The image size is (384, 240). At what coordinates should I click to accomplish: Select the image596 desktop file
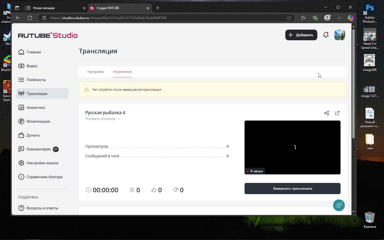click(x=370, y=63)
